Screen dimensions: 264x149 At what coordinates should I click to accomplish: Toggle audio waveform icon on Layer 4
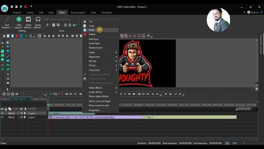[21, 113]
